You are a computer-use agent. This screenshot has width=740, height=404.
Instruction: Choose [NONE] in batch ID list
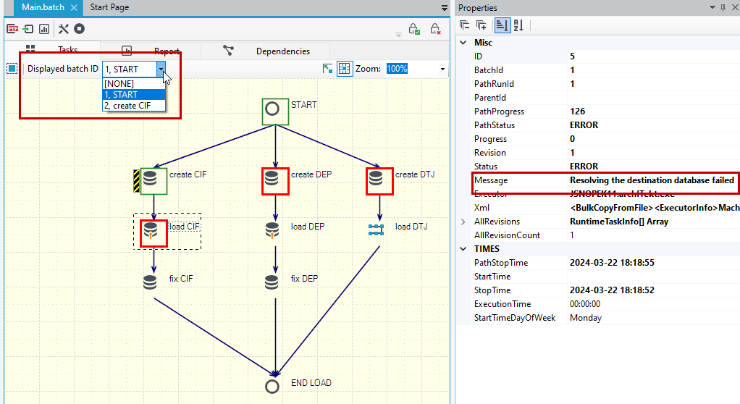point(134,83)
